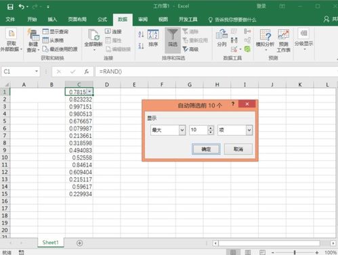Click the OK (确定) button
Viewport: 338px width, 255px height.
coord(206,149)
